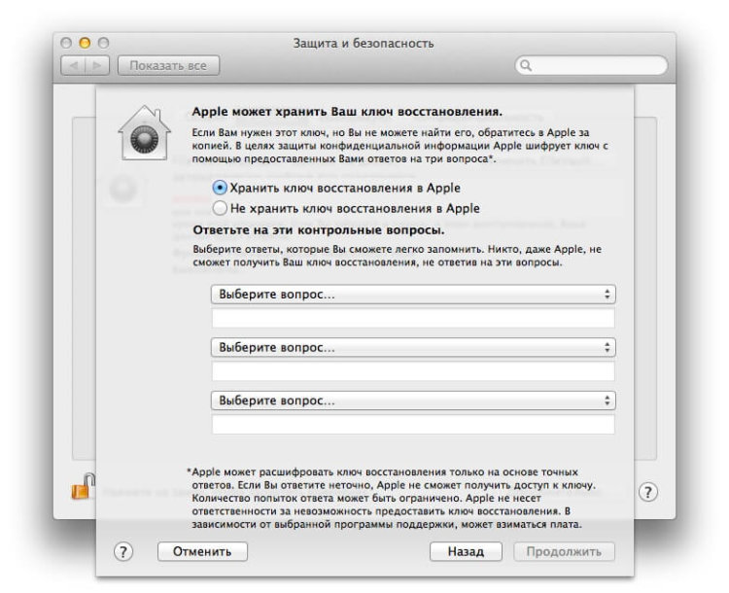Image resolution: width=729 pixels, height=593 pixels.
Task: Click the orange padlock icon
Action: click(83, 486)
